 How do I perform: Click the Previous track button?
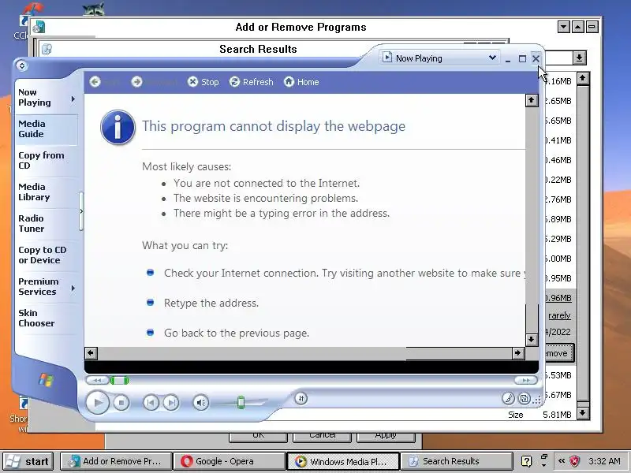151,403
